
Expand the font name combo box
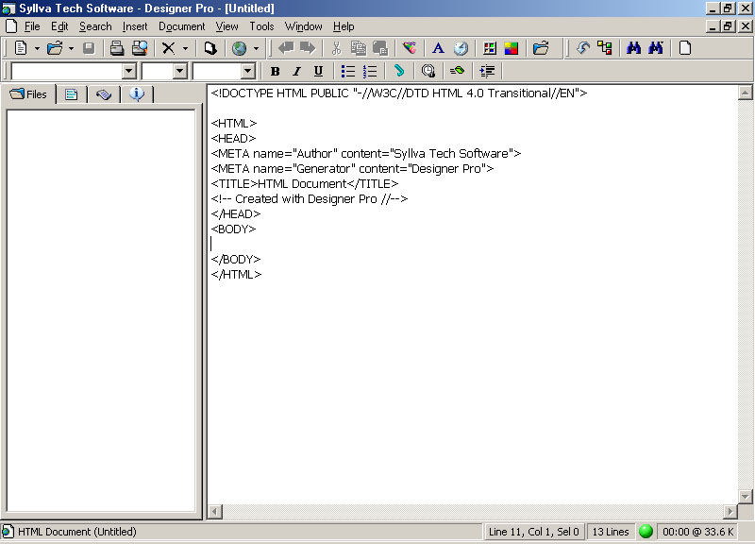tap(129, 71)
